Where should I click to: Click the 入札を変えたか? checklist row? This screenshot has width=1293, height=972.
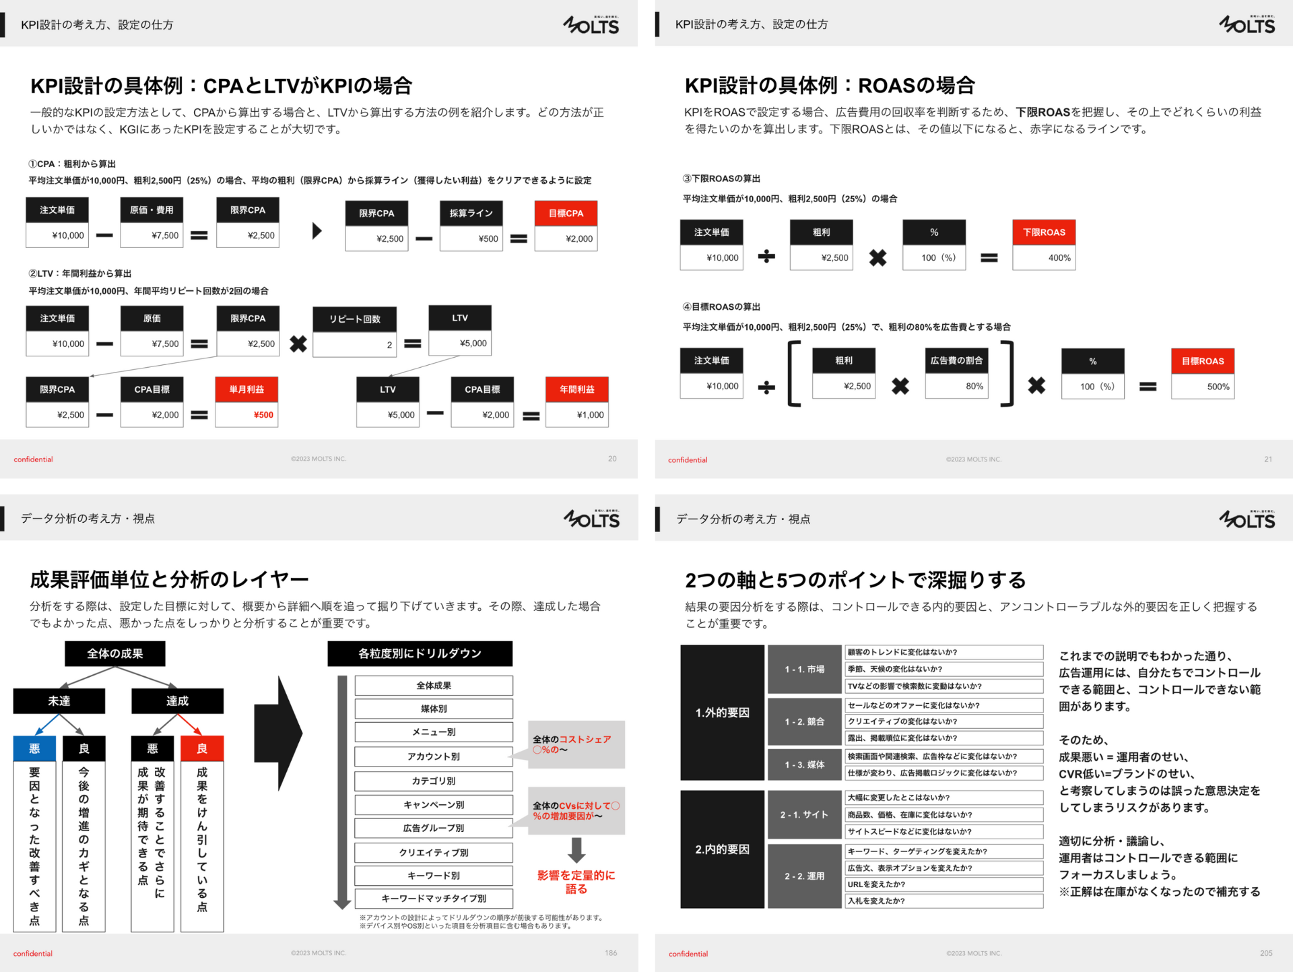point(943,901)
